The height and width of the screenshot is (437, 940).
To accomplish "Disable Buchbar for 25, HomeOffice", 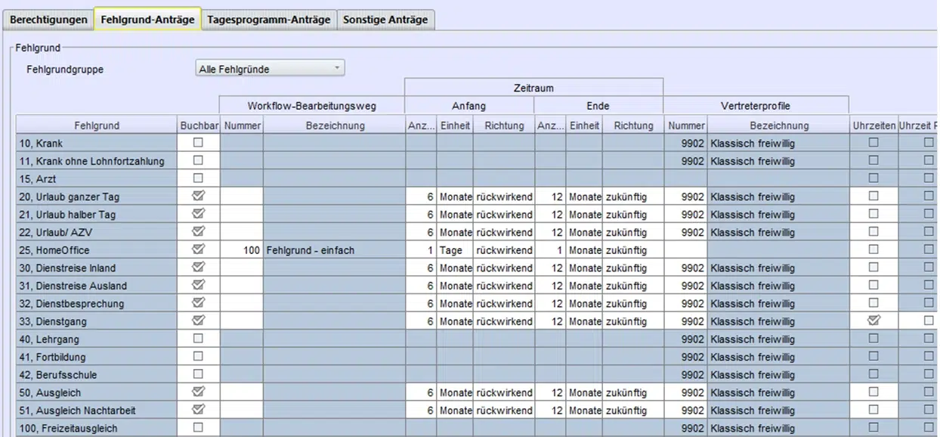I will [199, 249].
